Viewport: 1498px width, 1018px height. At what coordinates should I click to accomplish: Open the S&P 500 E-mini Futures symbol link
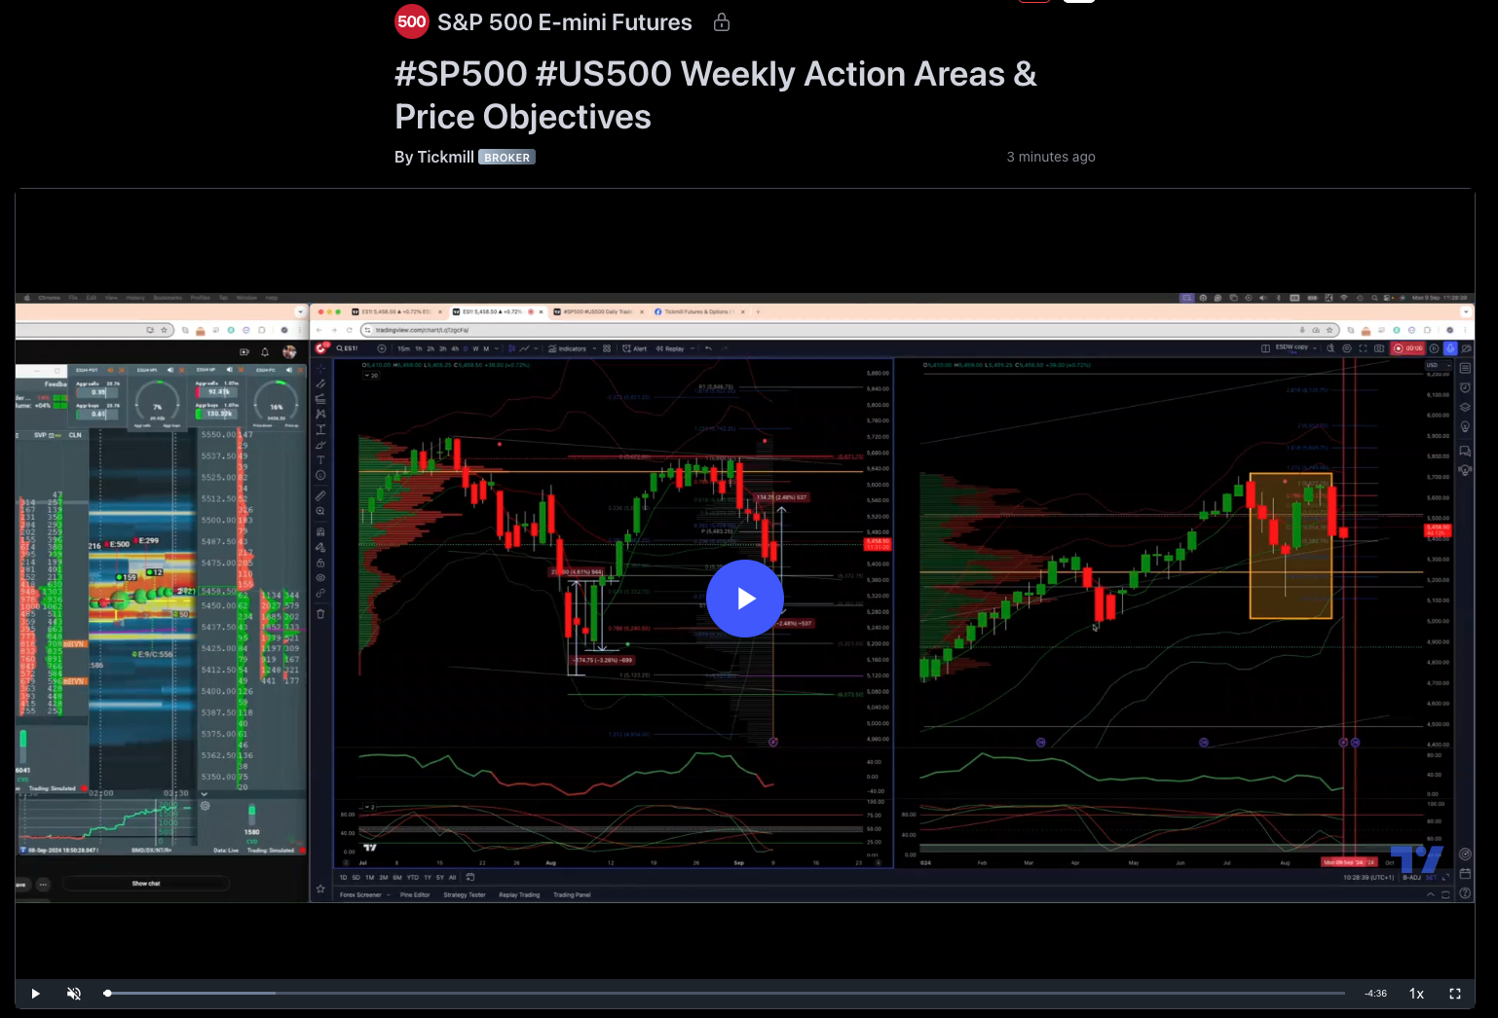[x=564, y=22]
